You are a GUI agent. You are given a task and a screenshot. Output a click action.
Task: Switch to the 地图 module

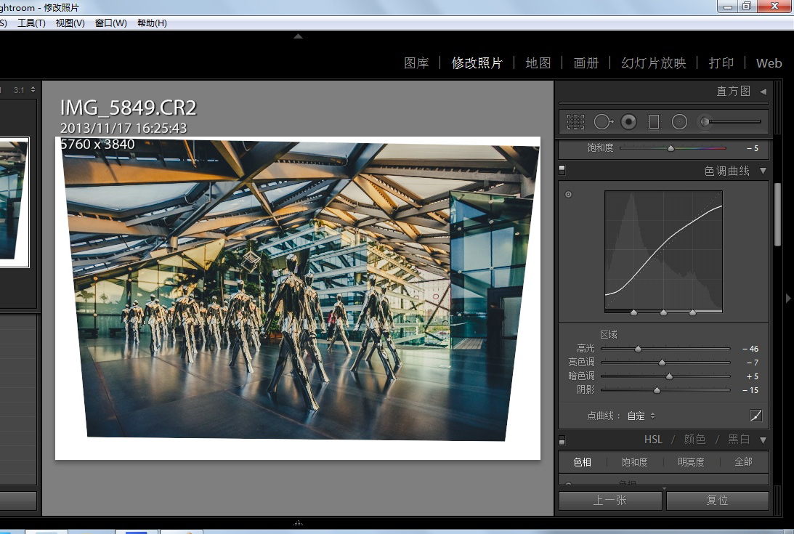(x=538, y=63)
